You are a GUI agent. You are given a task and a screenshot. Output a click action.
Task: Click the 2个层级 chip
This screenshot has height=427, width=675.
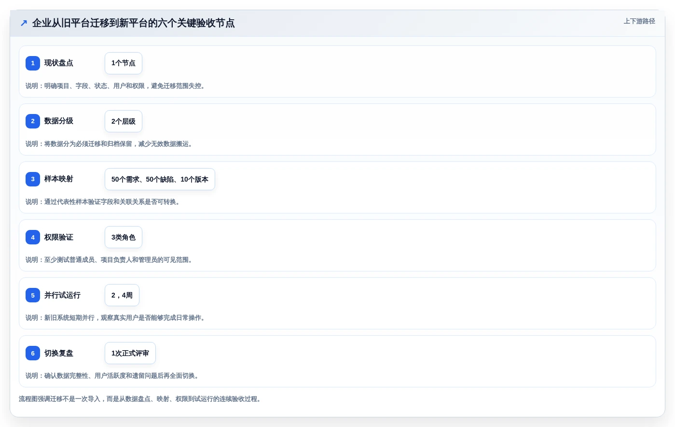coord(124,121)
